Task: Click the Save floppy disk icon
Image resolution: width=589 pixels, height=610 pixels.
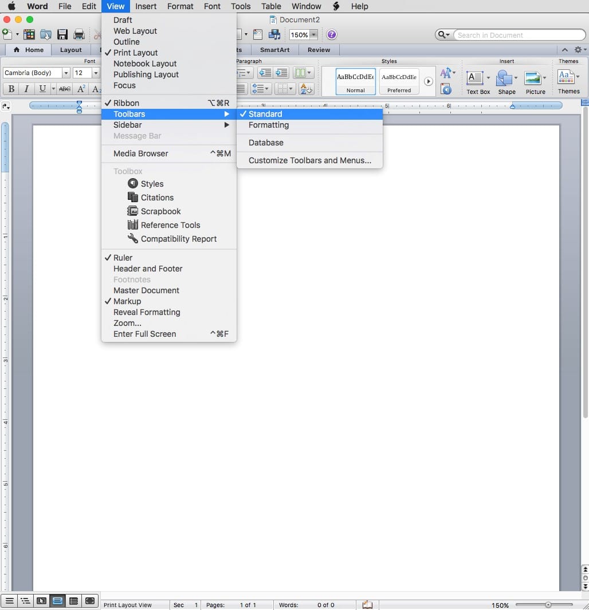Action: tap(62, 35)
